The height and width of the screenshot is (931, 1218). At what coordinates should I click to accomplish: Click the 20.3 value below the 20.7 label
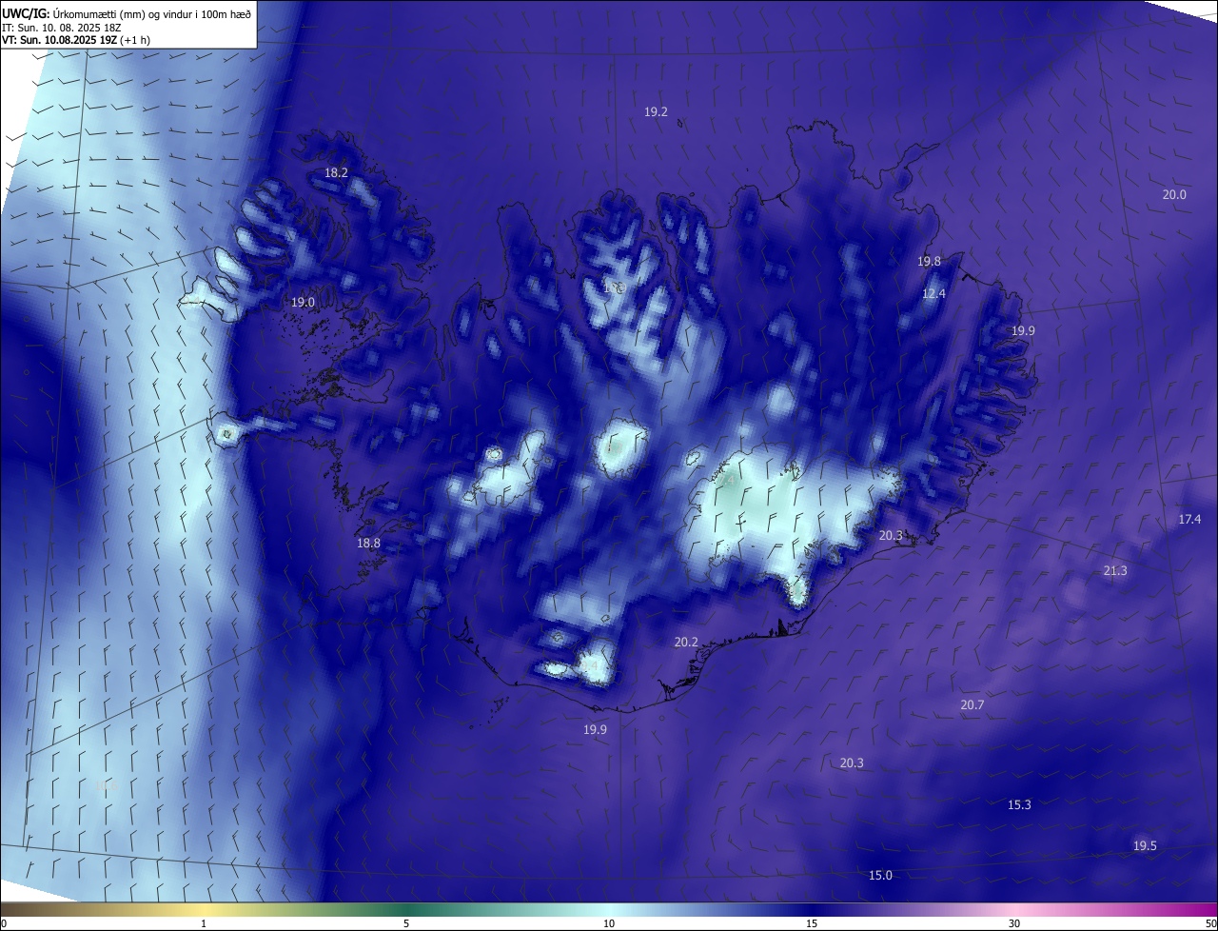pos(852,763)
